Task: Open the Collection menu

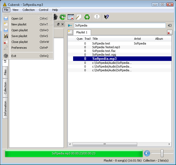Action: (x=28, y=10)
